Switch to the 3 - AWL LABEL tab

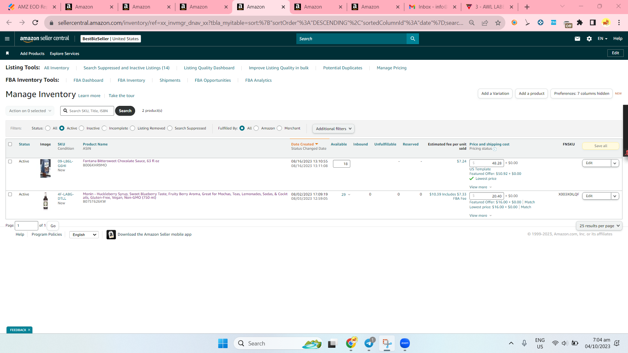click(489, 7)
